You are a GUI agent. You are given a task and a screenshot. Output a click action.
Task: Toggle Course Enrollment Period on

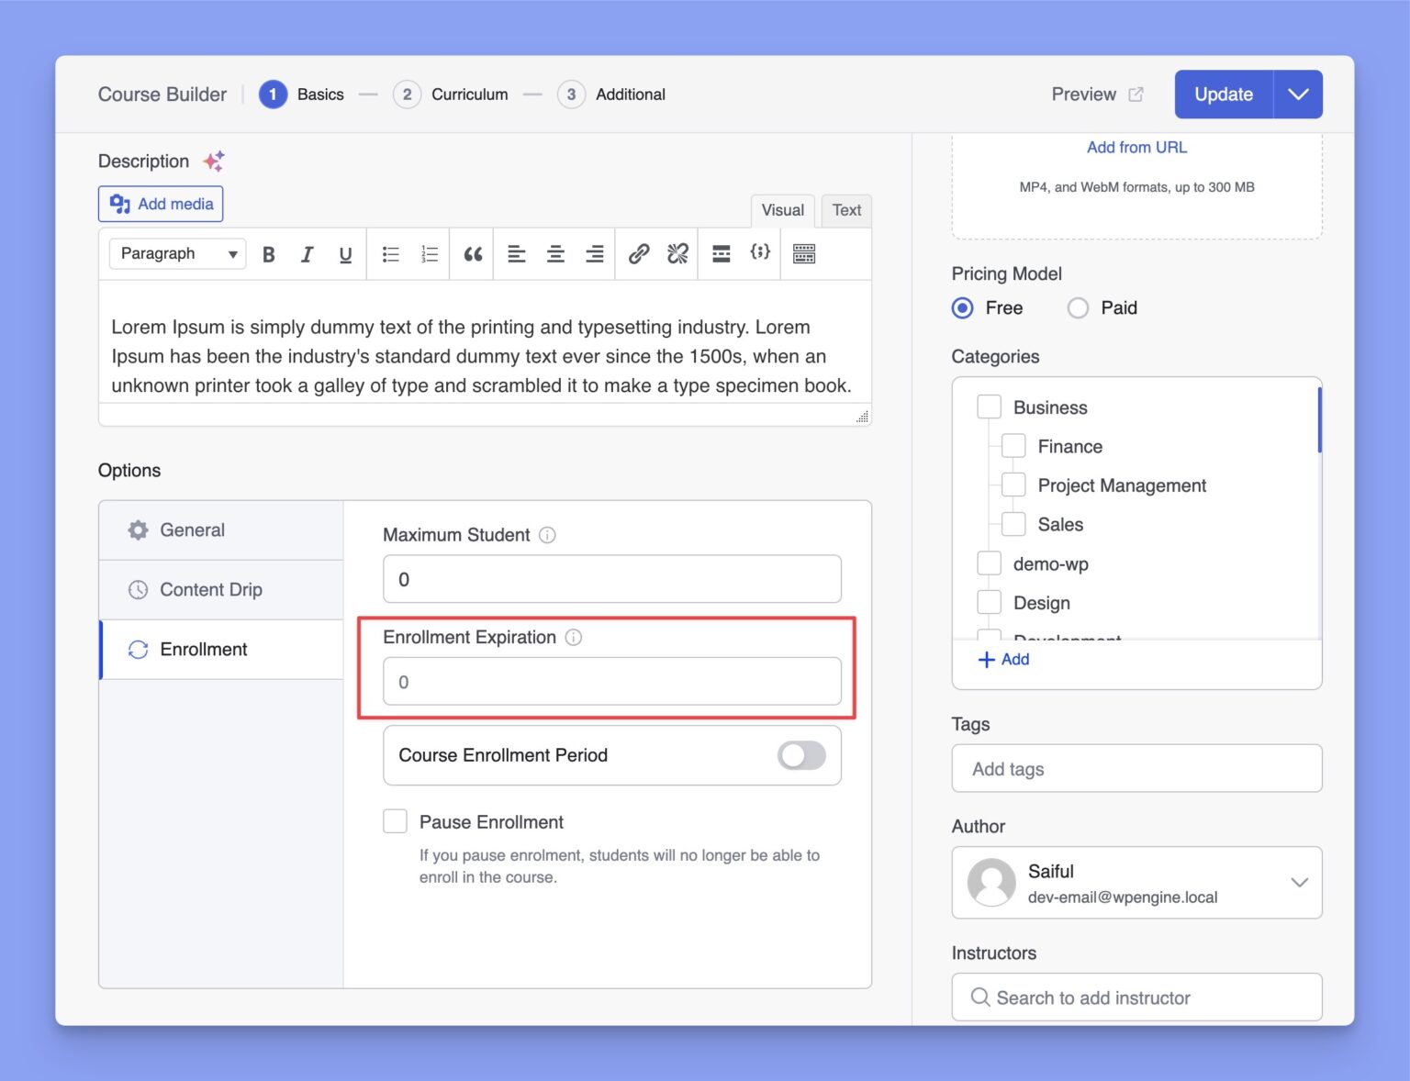tap(800, 754)
